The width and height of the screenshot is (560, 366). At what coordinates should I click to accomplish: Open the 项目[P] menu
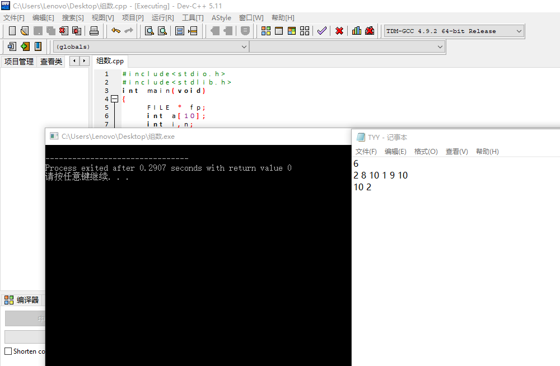133,18
